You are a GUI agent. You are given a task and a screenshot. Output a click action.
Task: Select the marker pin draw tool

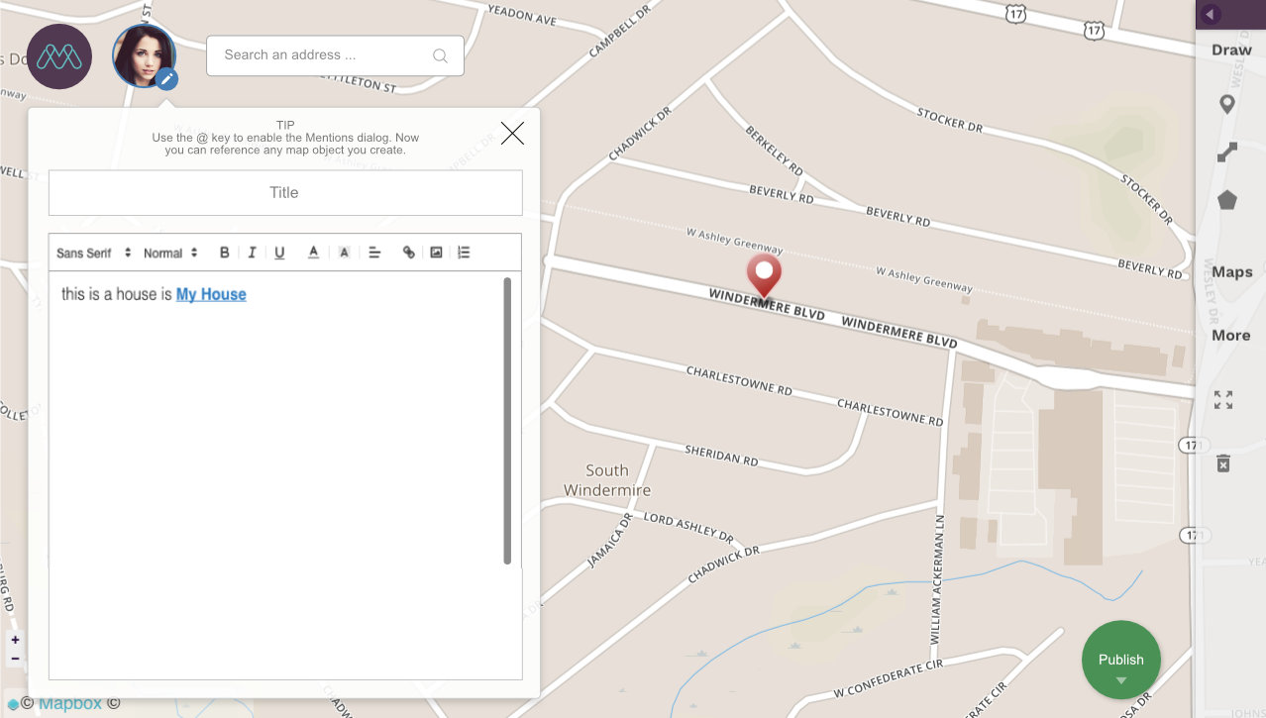(x=1227, y=103)
